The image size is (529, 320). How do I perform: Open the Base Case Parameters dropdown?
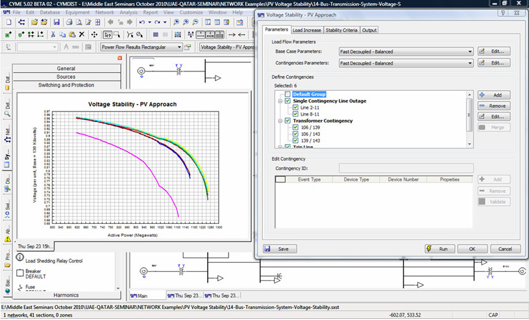click(469, 51)
